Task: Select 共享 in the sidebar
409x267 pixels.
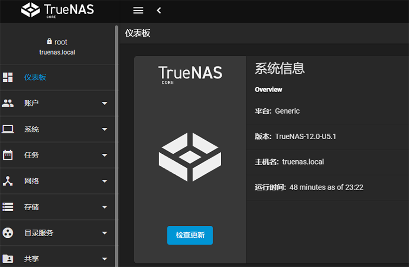Action: tap(57, 257)
